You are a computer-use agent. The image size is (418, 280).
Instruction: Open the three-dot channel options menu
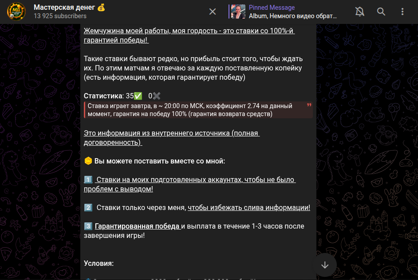pyautogui.click(x=402, y=12)
